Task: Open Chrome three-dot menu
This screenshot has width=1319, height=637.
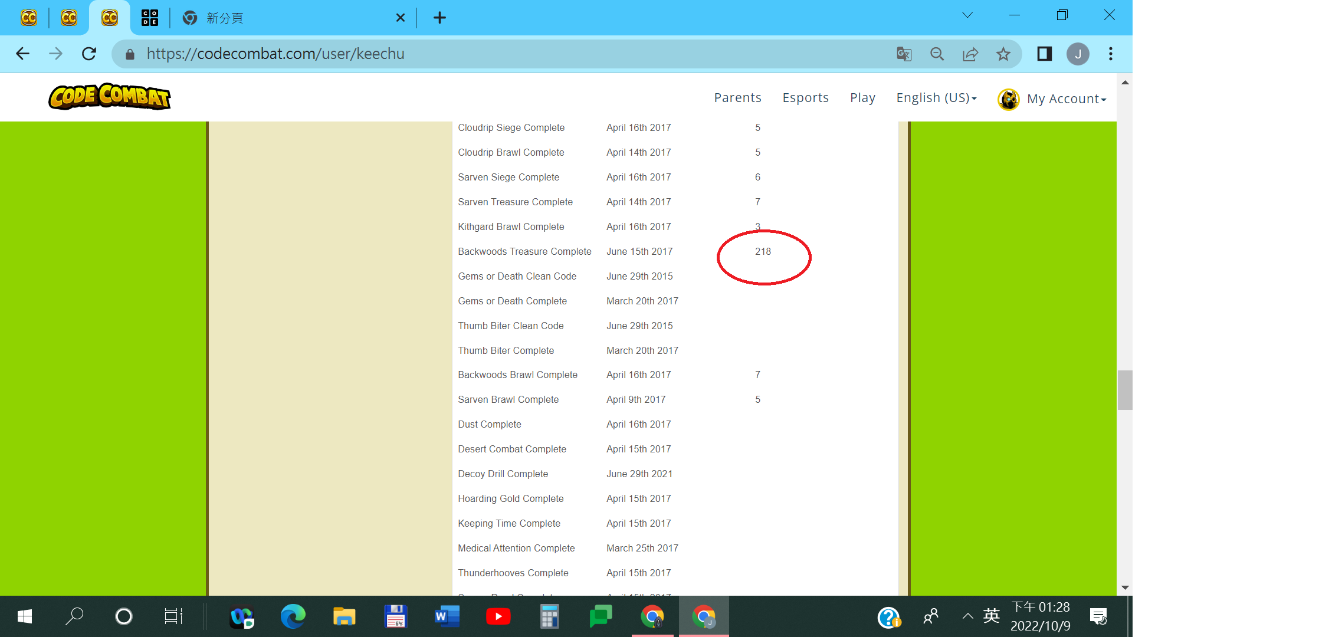Action: pyautogui.click(x=1111, y=54)
